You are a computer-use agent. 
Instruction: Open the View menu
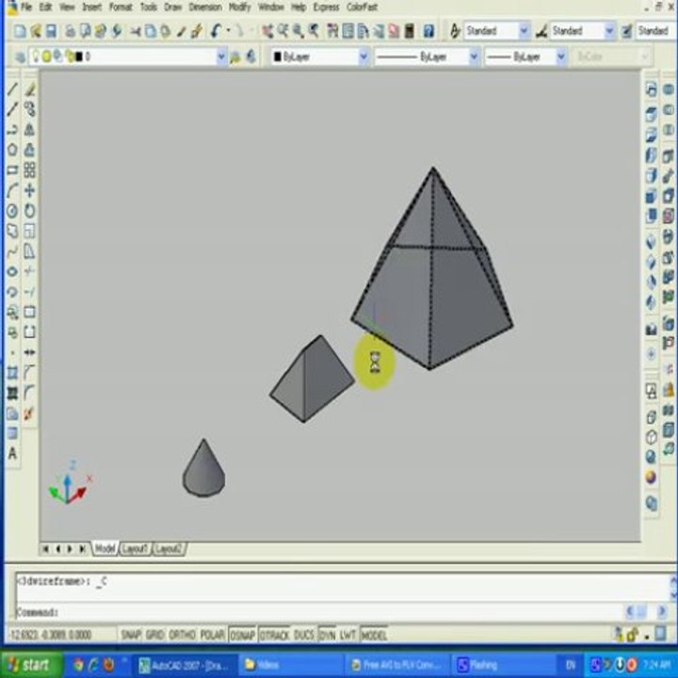point(67,7)
